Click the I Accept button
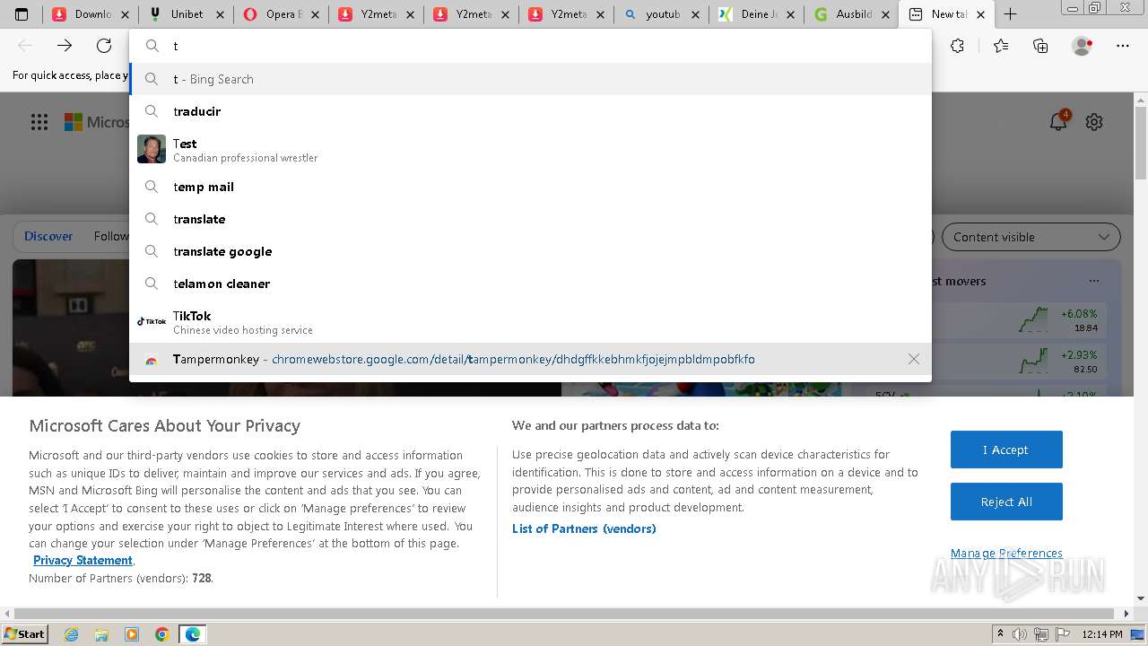The image size is (1148, 646). coord(1006,450)
